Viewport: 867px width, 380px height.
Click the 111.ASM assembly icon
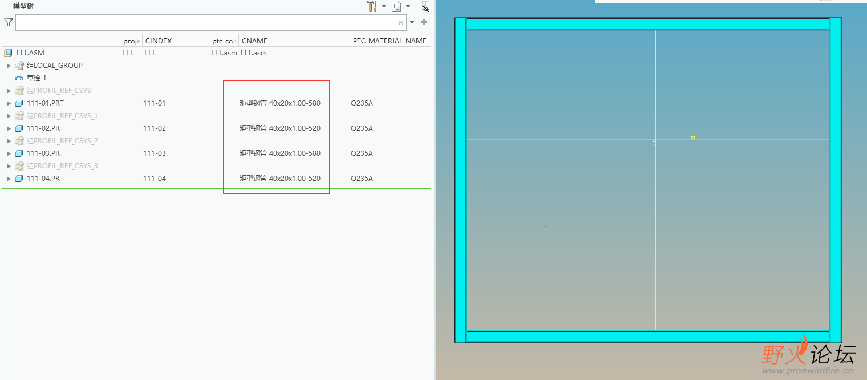point(8,53)
